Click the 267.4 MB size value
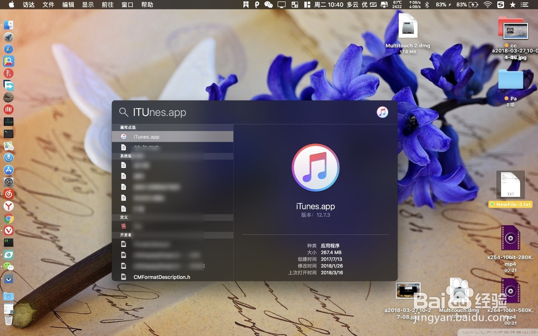Viewport: 538px width, 336px height. (x=331, y=252)
